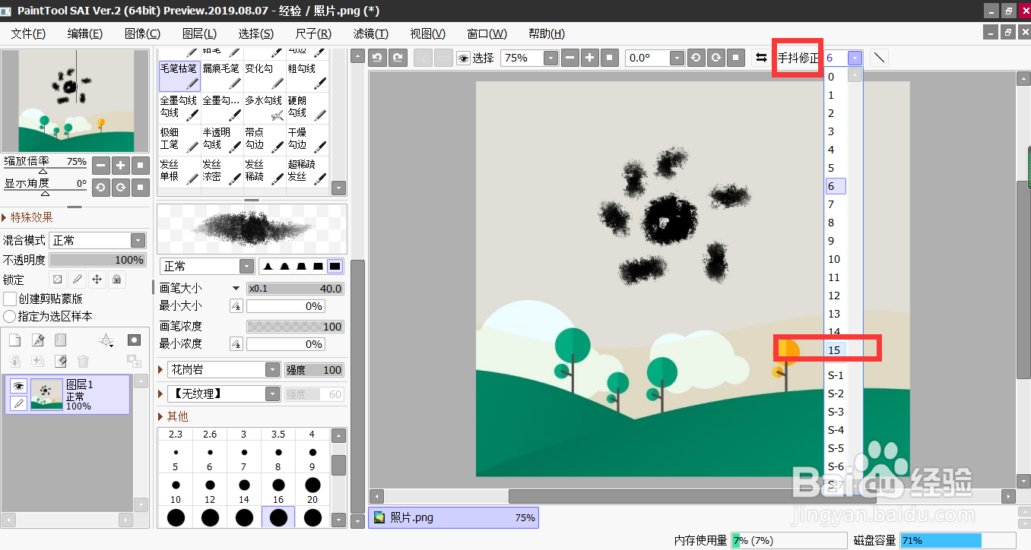This screenshot has height=550, width=1031.
Task: Reset canvas rotation with toolbar square button
Action: (735, 58)
